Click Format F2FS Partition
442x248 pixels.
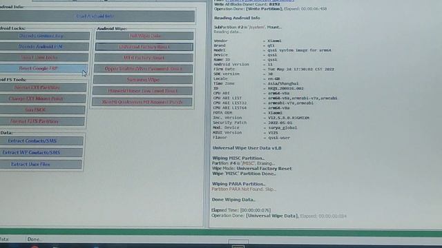coord(41,121)
